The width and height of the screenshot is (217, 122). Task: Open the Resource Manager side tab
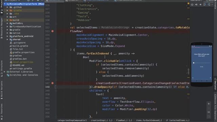click(2, 28)
